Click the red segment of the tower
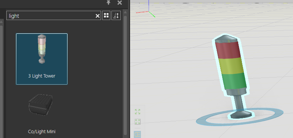 pyautogui.click(x=228, y=50)
